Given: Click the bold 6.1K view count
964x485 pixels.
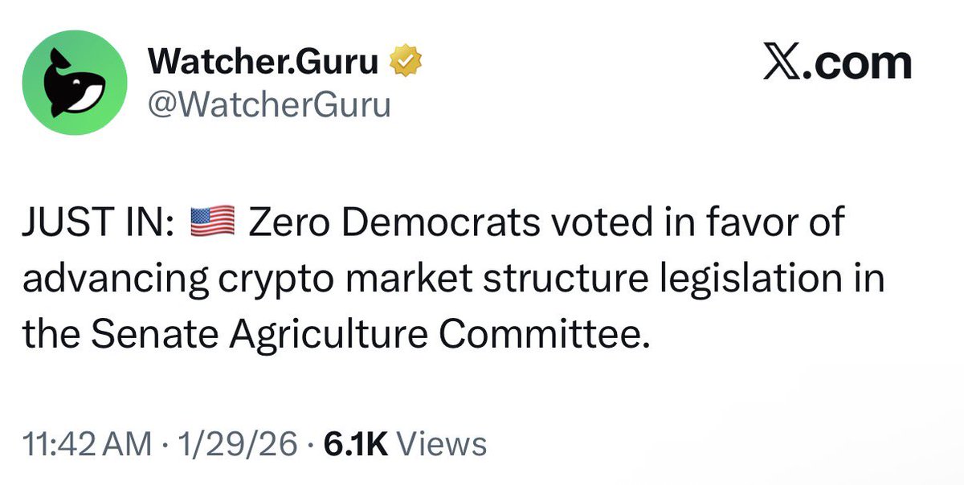Looking at the screenshot, I should (x=354, y=442).
